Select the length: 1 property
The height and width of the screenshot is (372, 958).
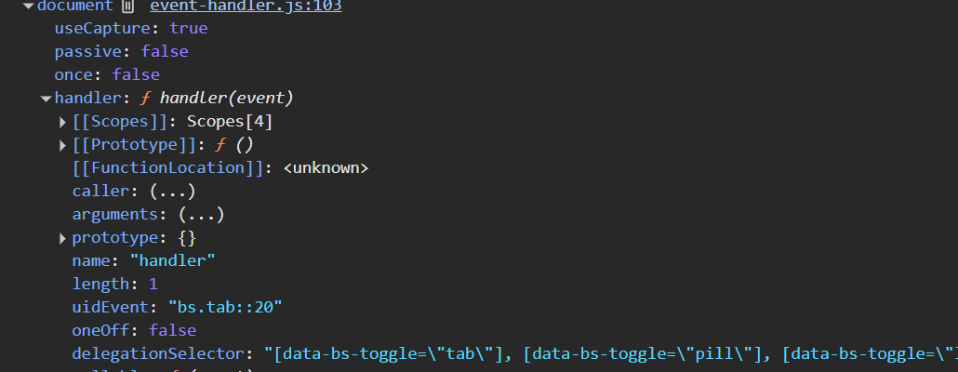[114, 284]
